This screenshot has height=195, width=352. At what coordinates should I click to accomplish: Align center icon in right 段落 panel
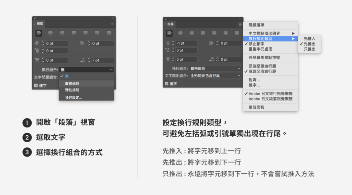tap(180, 33)
